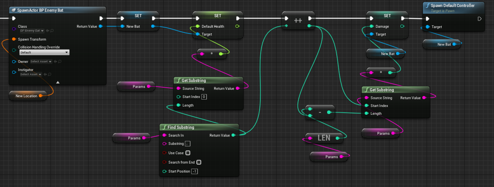Click the SpawnActor node's input execution pin

pyautogui.click(x=14, y=18)
